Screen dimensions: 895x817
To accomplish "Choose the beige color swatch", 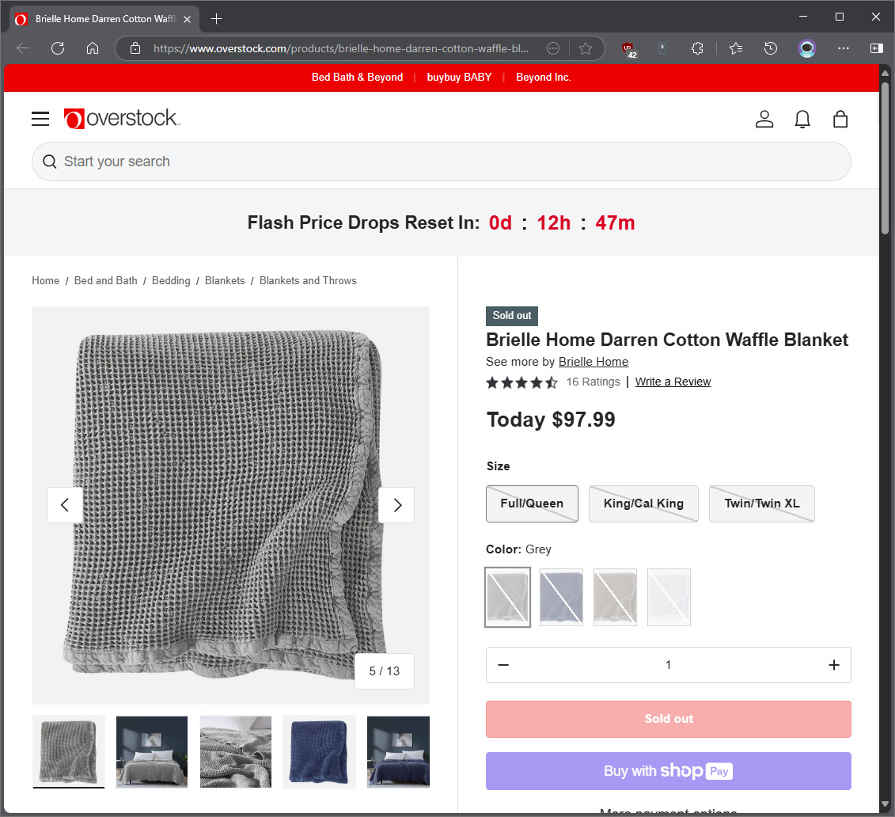I will (x=615, y=597).
